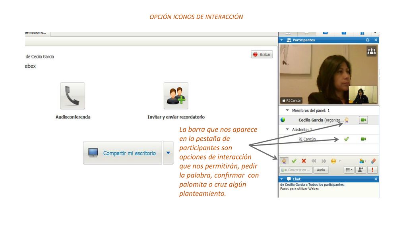The height and width of the screenshot is (229, 407).
Task: Click the red X No feedback icon
Action: coord(304,161)
